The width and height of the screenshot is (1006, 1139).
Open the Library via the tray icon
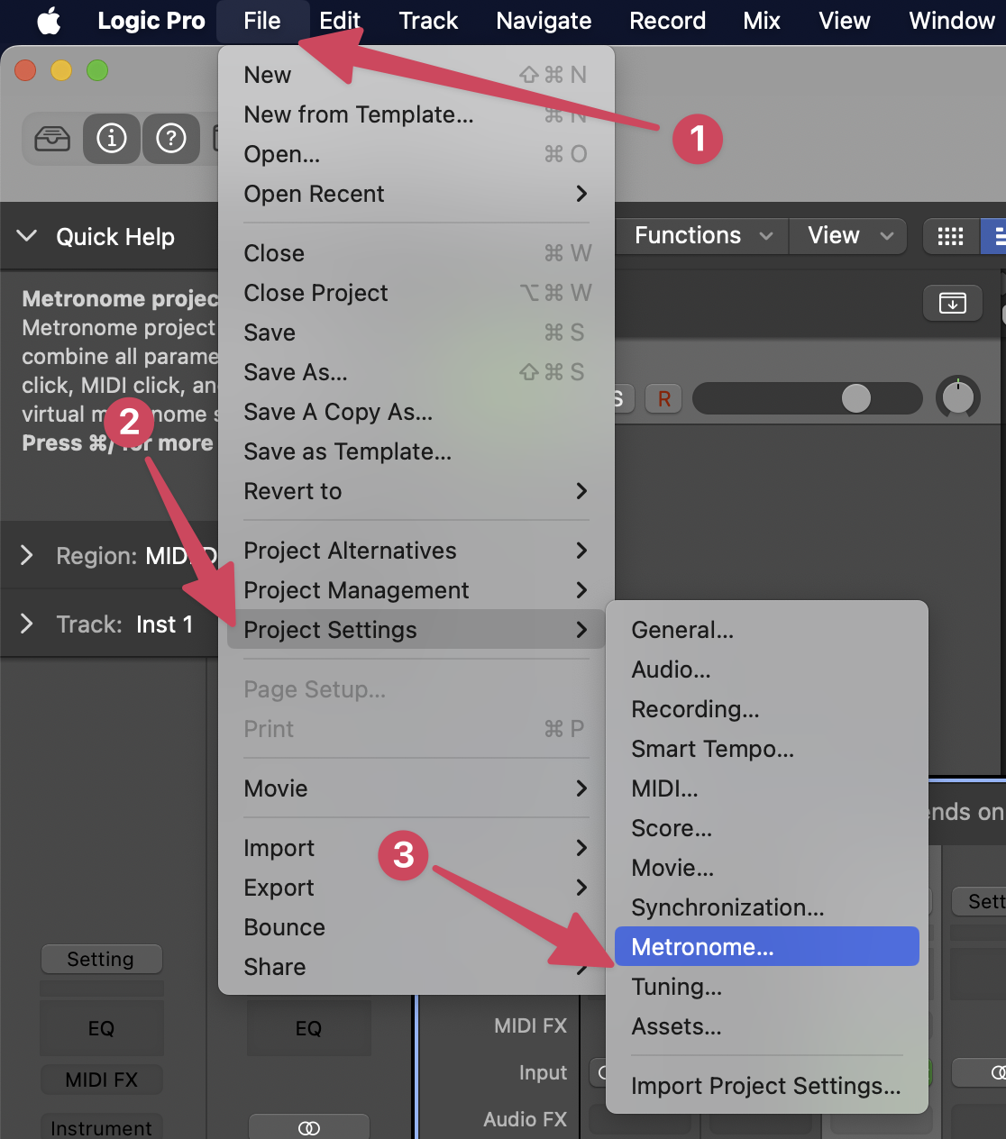tap(52, 139)
